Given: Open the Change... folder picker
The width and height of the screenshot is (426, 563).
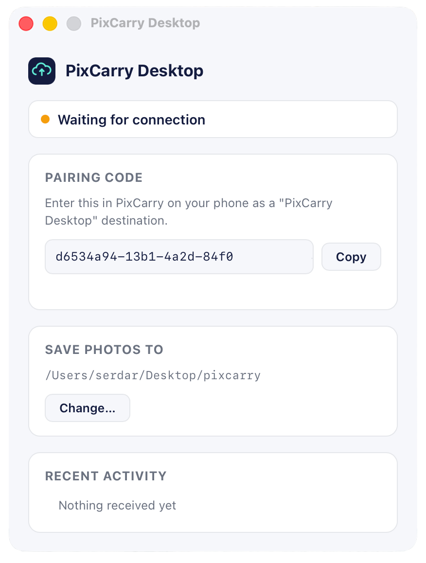Looking at the screenshot, I should click(x=87, y=408).
